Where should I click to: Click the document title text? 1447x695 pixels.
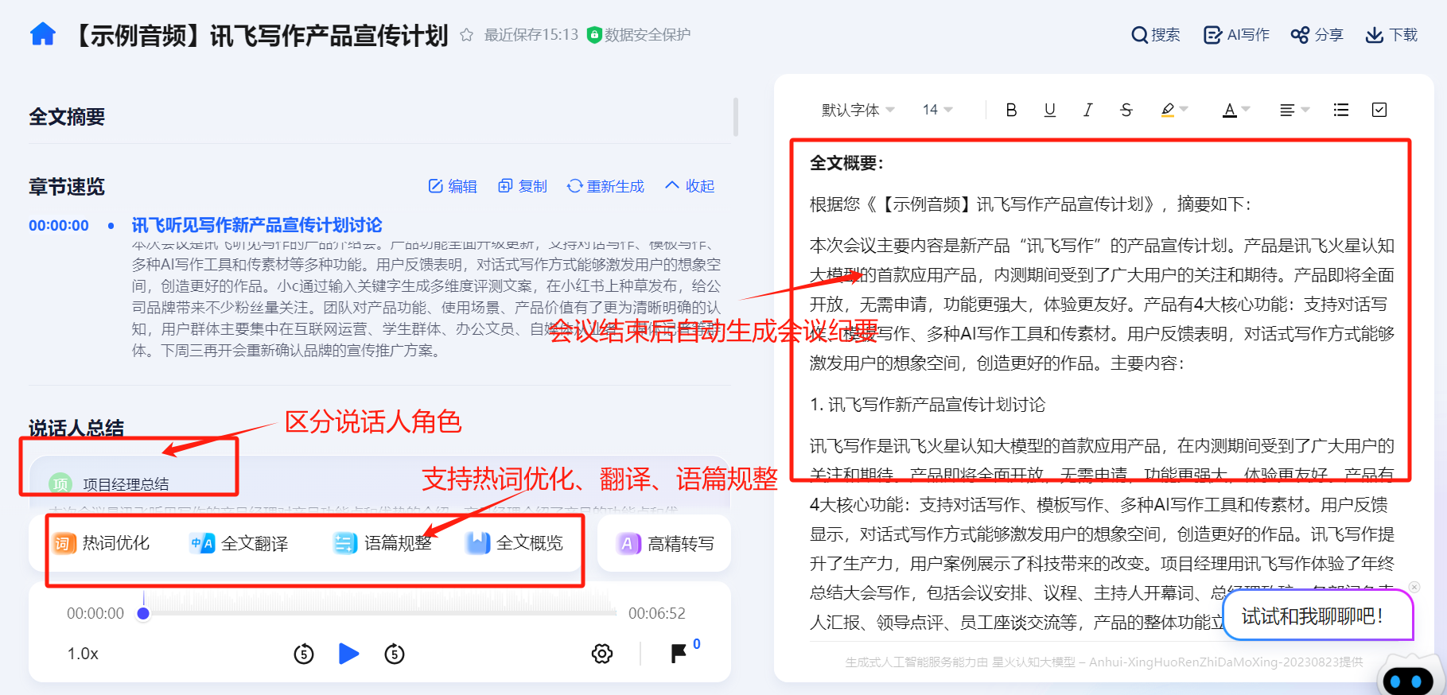(259, 35)
